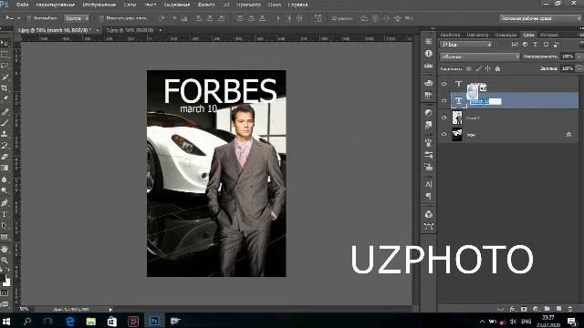Select the Hand tool
This screenshot has height=328, width=584.
coord(5,249)
